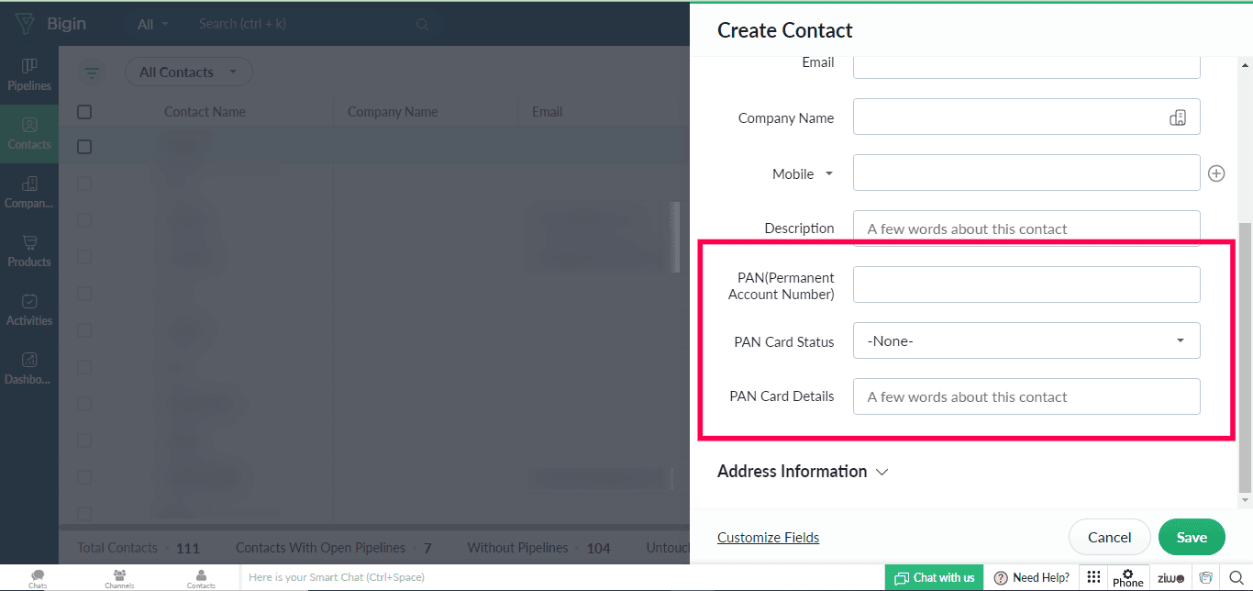Add another phone number with plus icon
Viewport: 1253px width, 591px height.
pyautogui.click(x=1216, y=173)
